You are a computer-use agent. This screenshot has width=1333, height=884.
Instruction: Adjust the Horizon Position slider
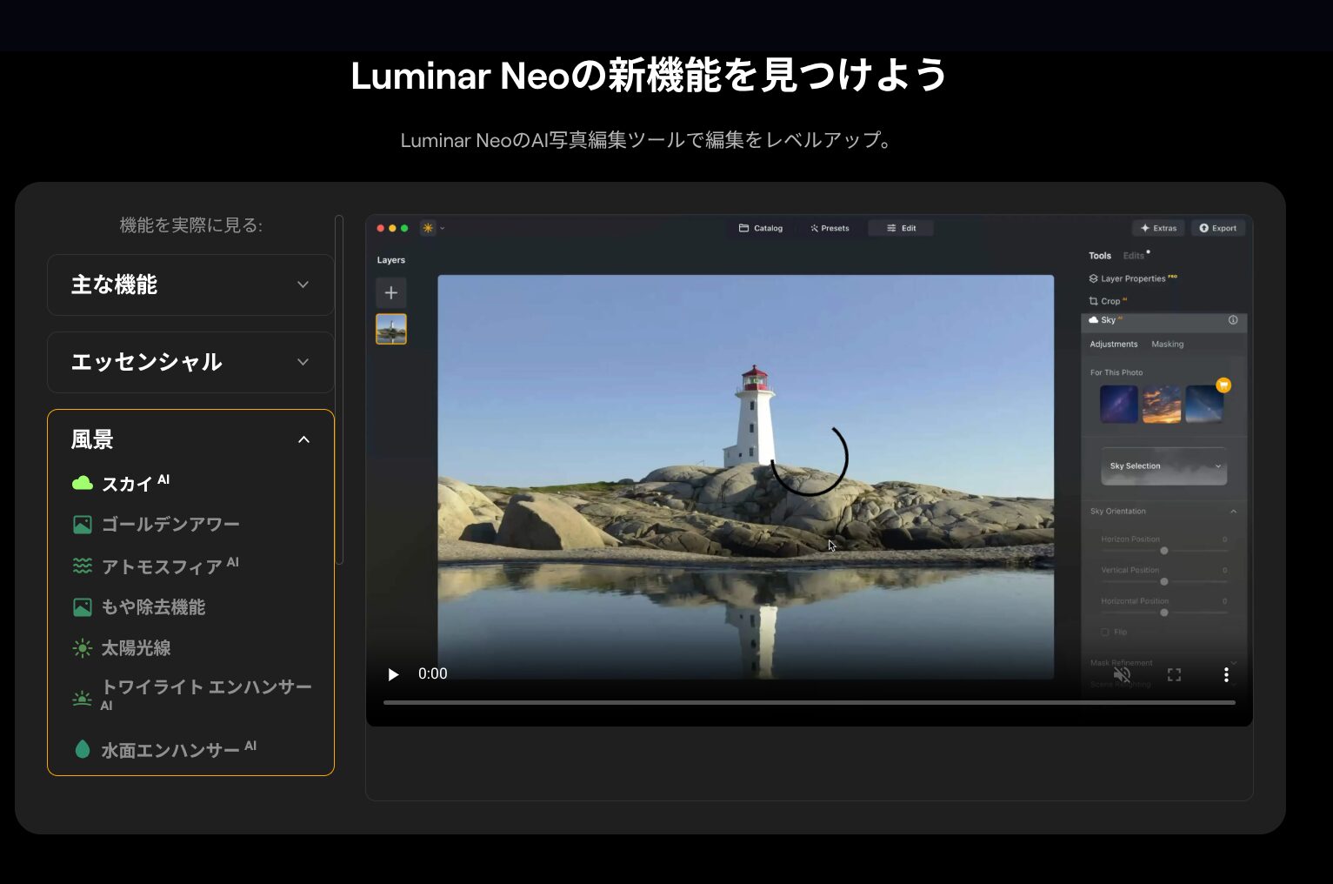click(1164, 551)
